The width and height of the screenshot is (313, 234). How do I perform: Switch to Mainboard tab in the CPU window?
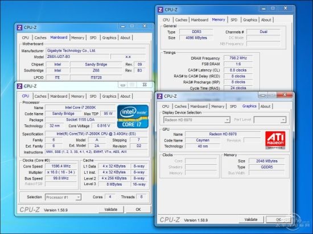click(x=59, y=96)
